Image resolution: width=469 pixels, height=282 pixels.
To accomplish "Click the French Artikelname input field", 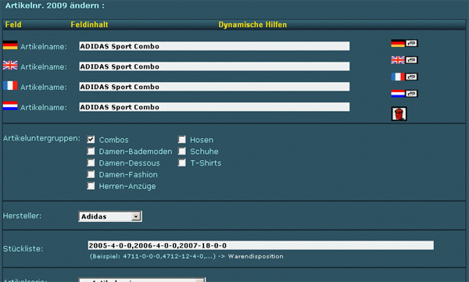I will point(214,87).
